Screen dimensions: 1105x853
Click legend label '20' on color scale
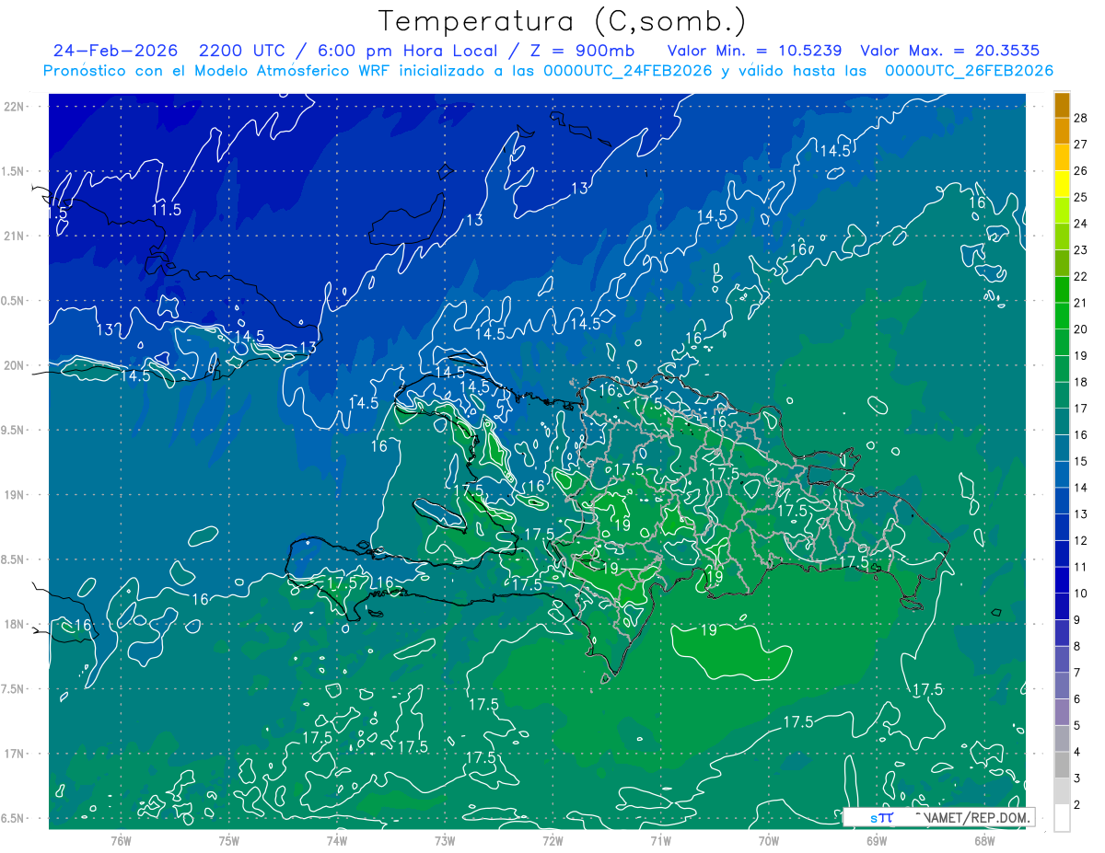point(1080,329)
